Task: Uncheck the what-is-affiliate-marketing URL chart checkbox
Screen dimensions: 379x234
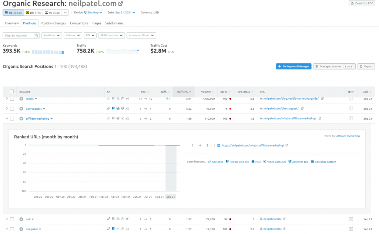Action: pyautogui.click(x=219, y=146)
